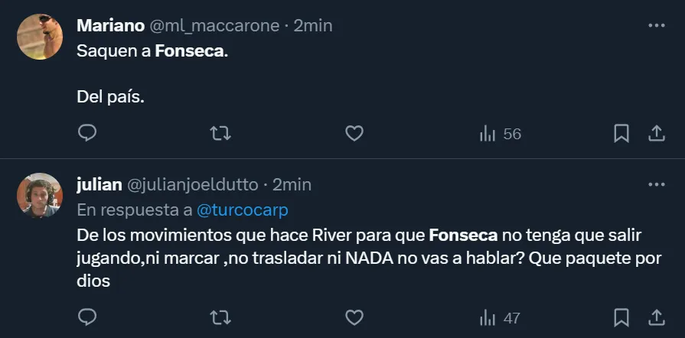Share Mariano's tweet

pyautogui.click(x=656, y=134)
